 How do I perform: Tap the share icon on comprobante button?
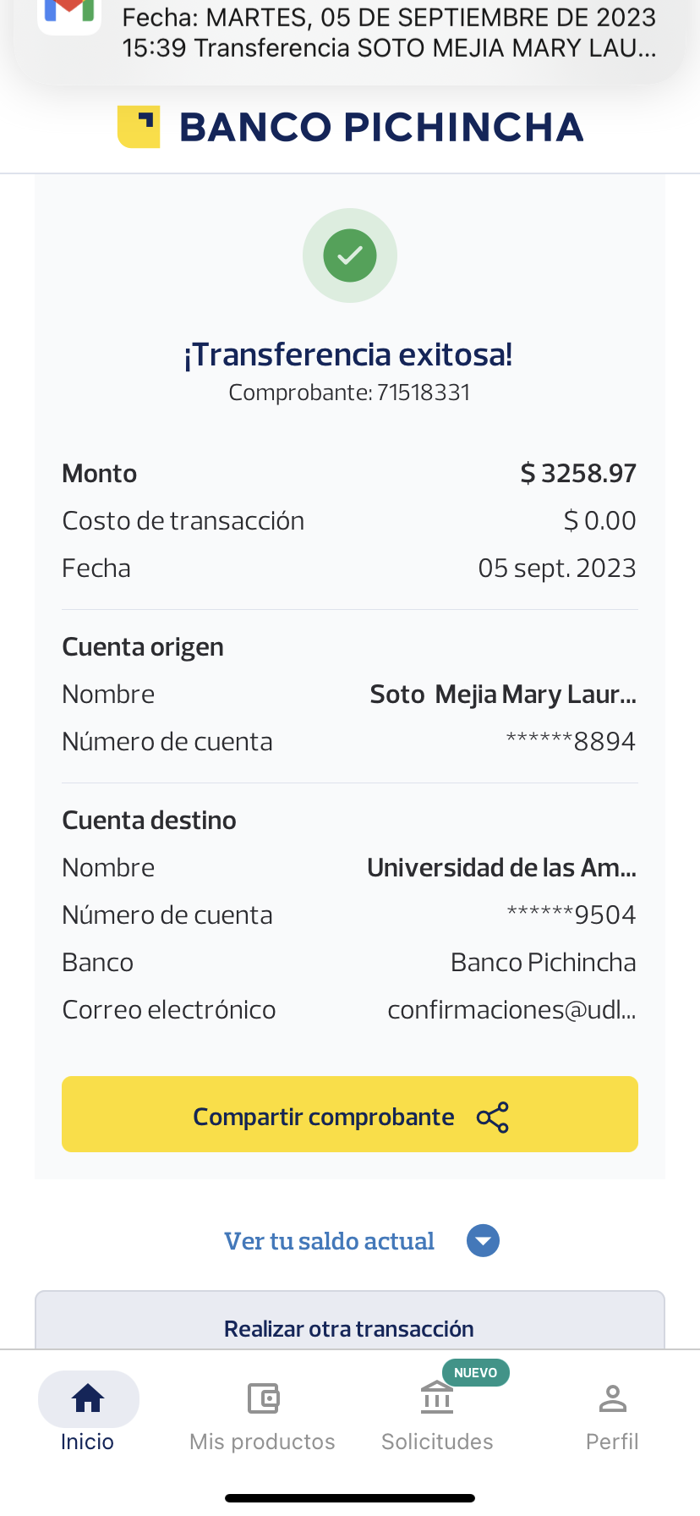tap(493, 1118)
